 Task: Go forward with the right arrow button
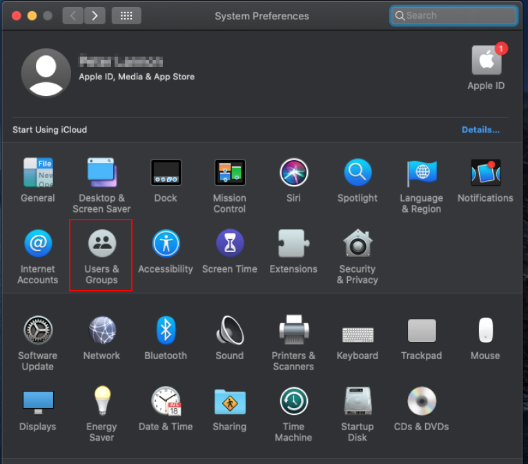tap(95, 15)
